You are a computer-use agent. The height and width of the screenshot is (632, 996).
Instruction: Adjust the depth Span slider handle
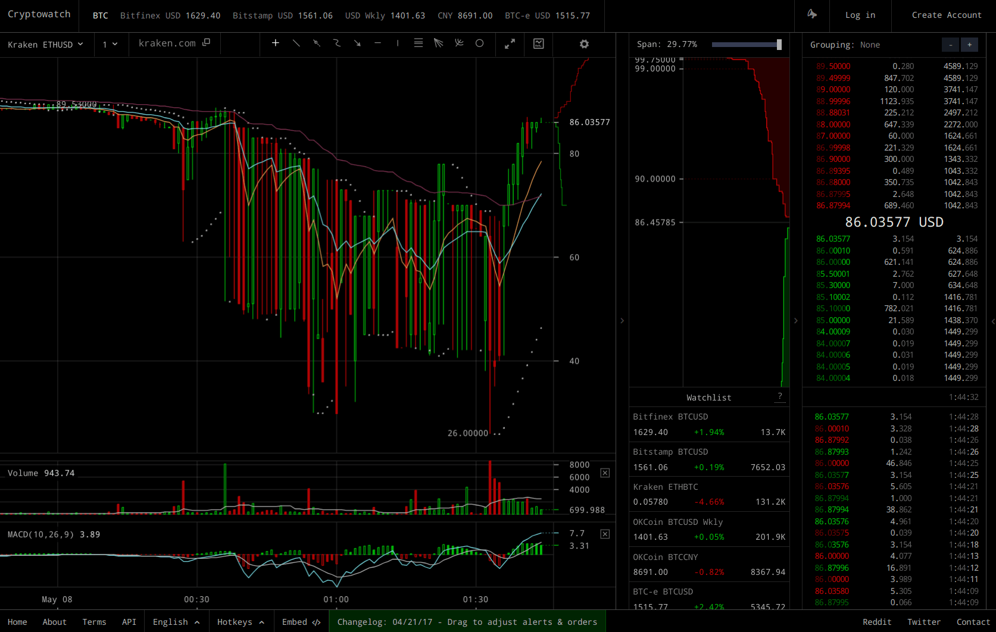779,45
